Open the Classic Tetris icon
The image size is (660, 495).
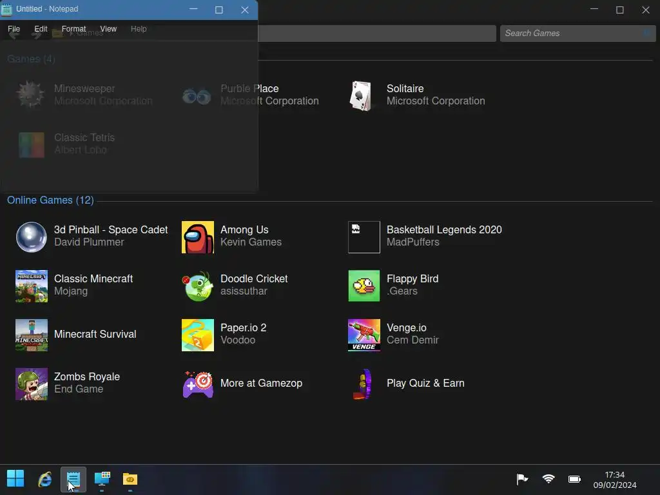(31, 144)
